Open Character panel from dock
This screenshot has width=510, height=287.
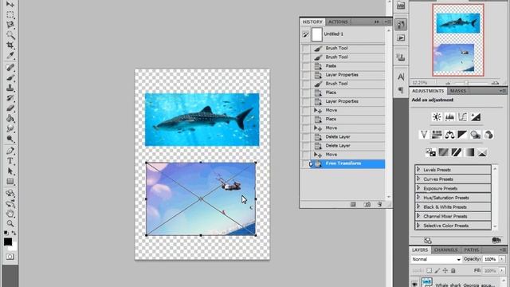point(401,77)
